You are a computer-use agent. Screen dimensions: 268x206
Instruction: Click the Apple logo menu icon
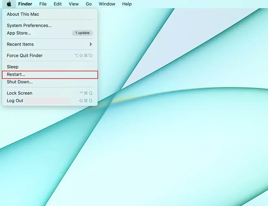[x=9, y=4]
